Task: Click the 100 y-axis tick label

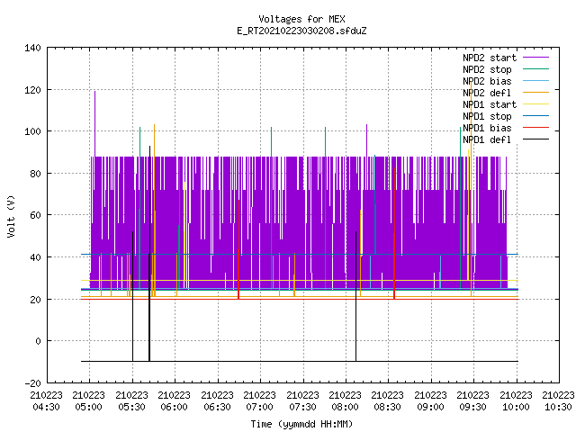Action: [x=32, y=131]
